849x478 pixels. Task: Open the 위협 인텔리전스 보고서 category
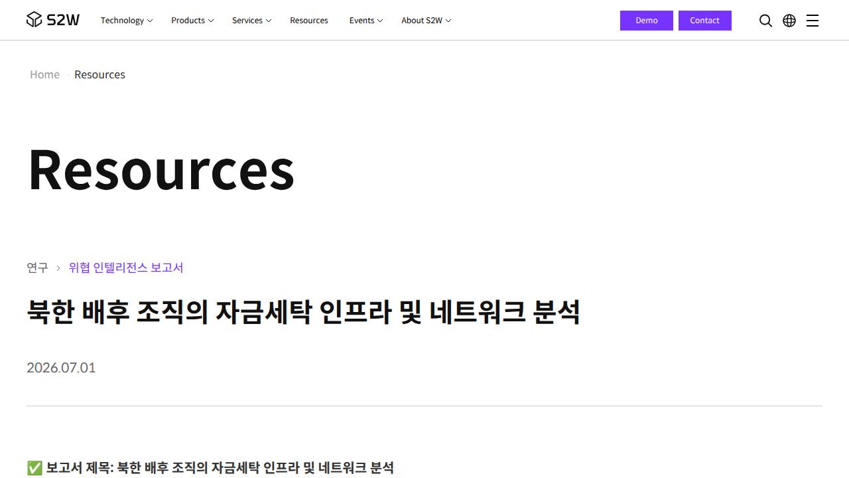tap(126, 268)
